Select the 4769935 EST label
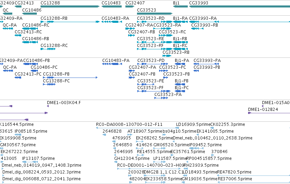 click(x=122, y=138)
